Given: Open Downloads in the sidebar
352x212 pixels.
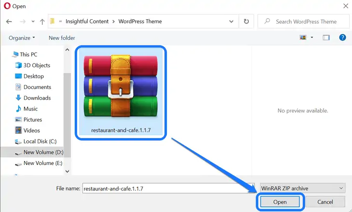Looking at the screenshot, I should tap(37, 98).
